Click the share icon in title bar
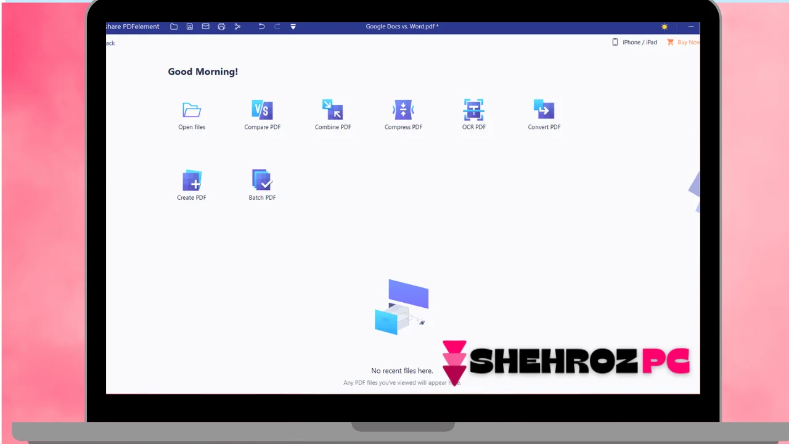 (237, 27)
